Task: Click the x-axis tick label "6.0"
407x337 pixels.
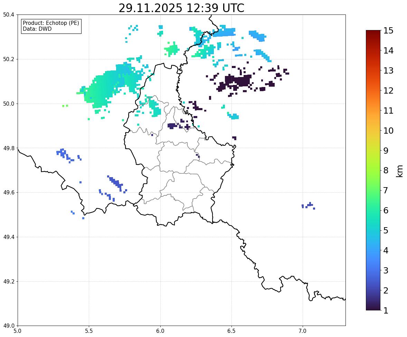Action: coord(160,331)
